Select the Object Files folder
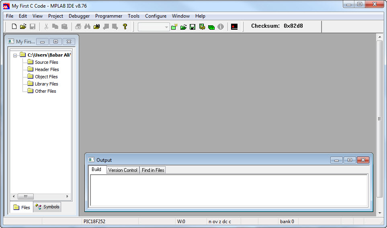The image size is (387, 228). point(46,77)
